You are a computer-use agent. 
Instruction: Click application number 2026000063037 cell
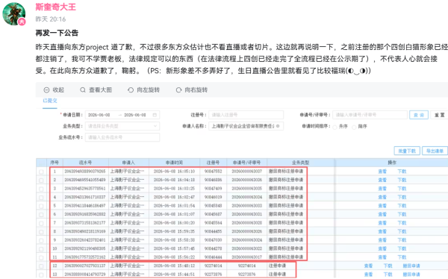(247, 172)
